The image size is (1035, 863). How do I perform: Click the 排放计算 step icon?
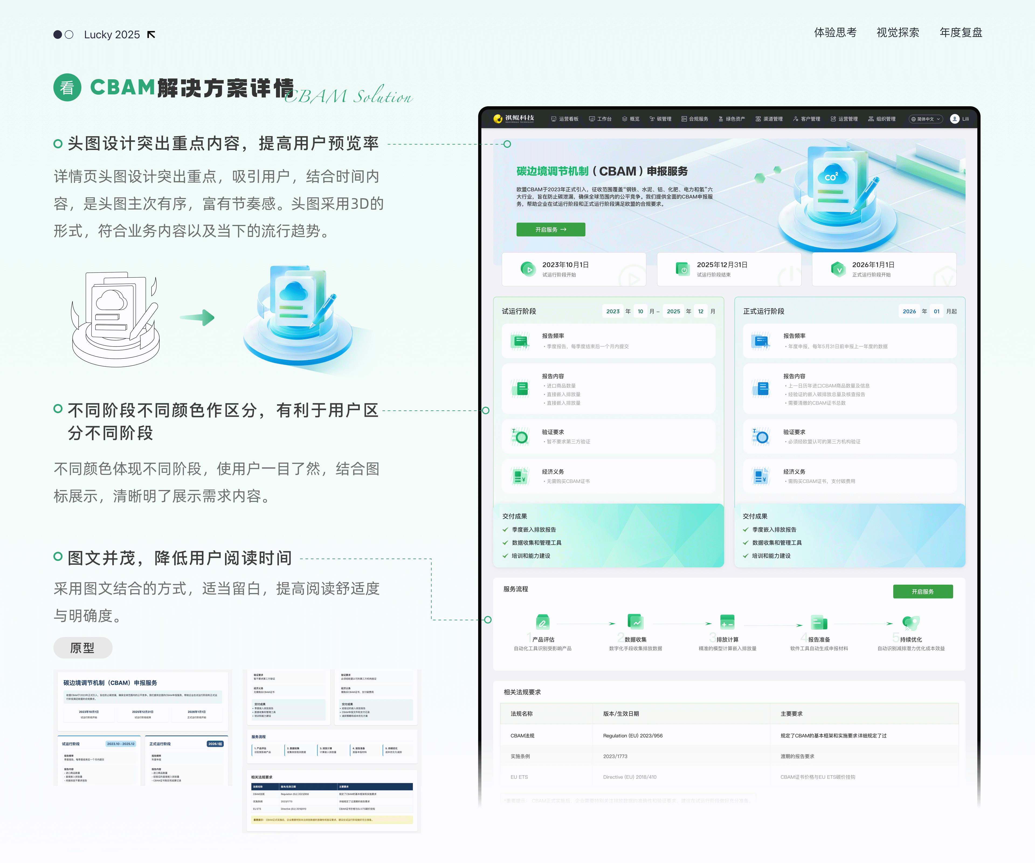(727, 622)
